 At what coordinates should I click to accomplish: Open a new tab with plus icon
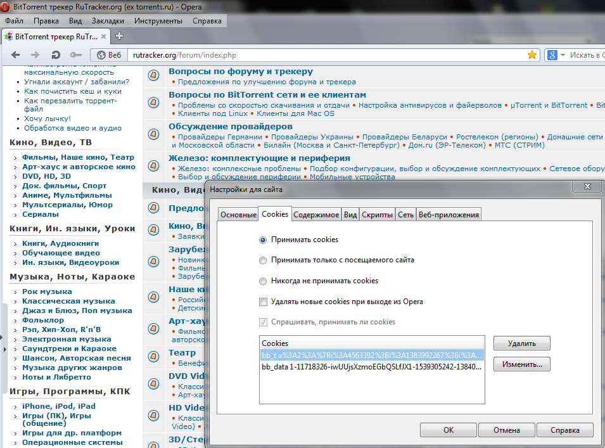coord(119,36)
